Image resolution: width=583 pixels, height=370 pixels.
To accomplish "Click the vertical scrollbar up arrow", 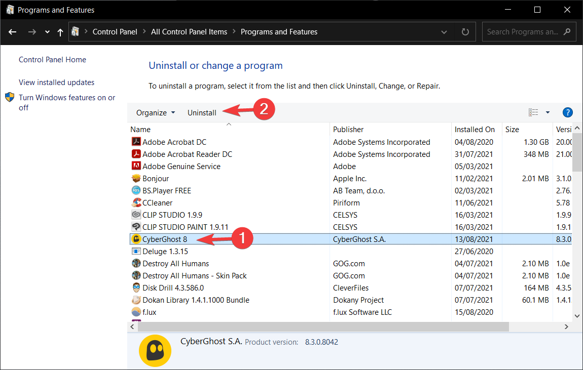I will [x=577, y=128].
